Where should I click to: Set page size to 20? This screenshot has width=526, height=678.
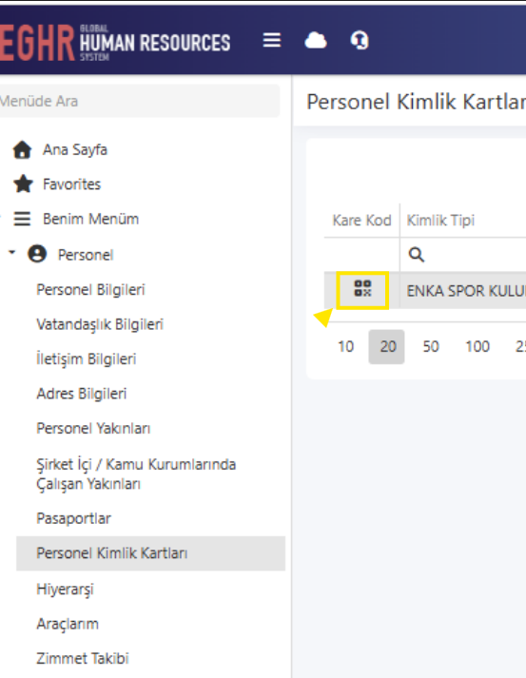(x=387, y=347)
